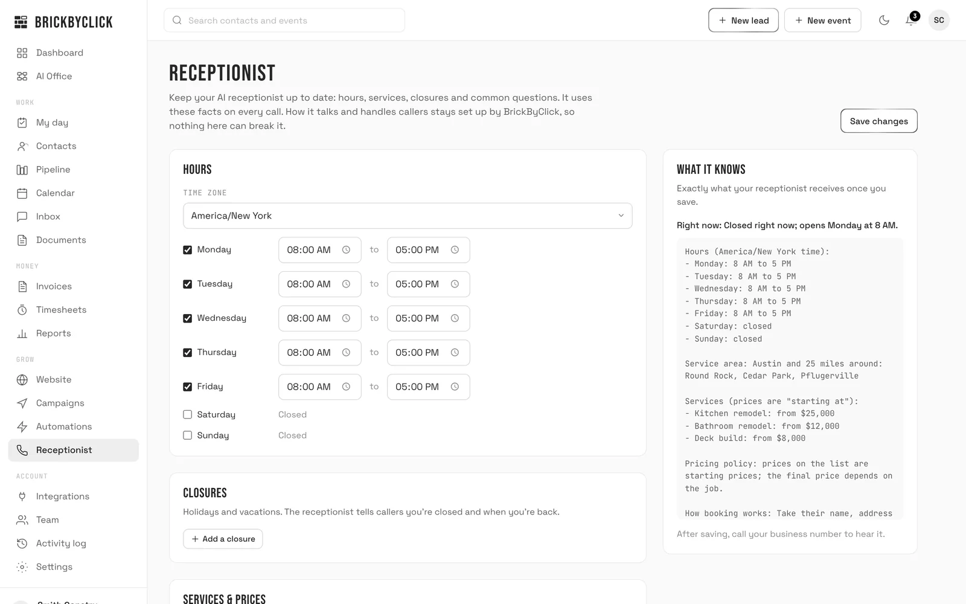Open Activity log in sidebar

pos(74,544)
